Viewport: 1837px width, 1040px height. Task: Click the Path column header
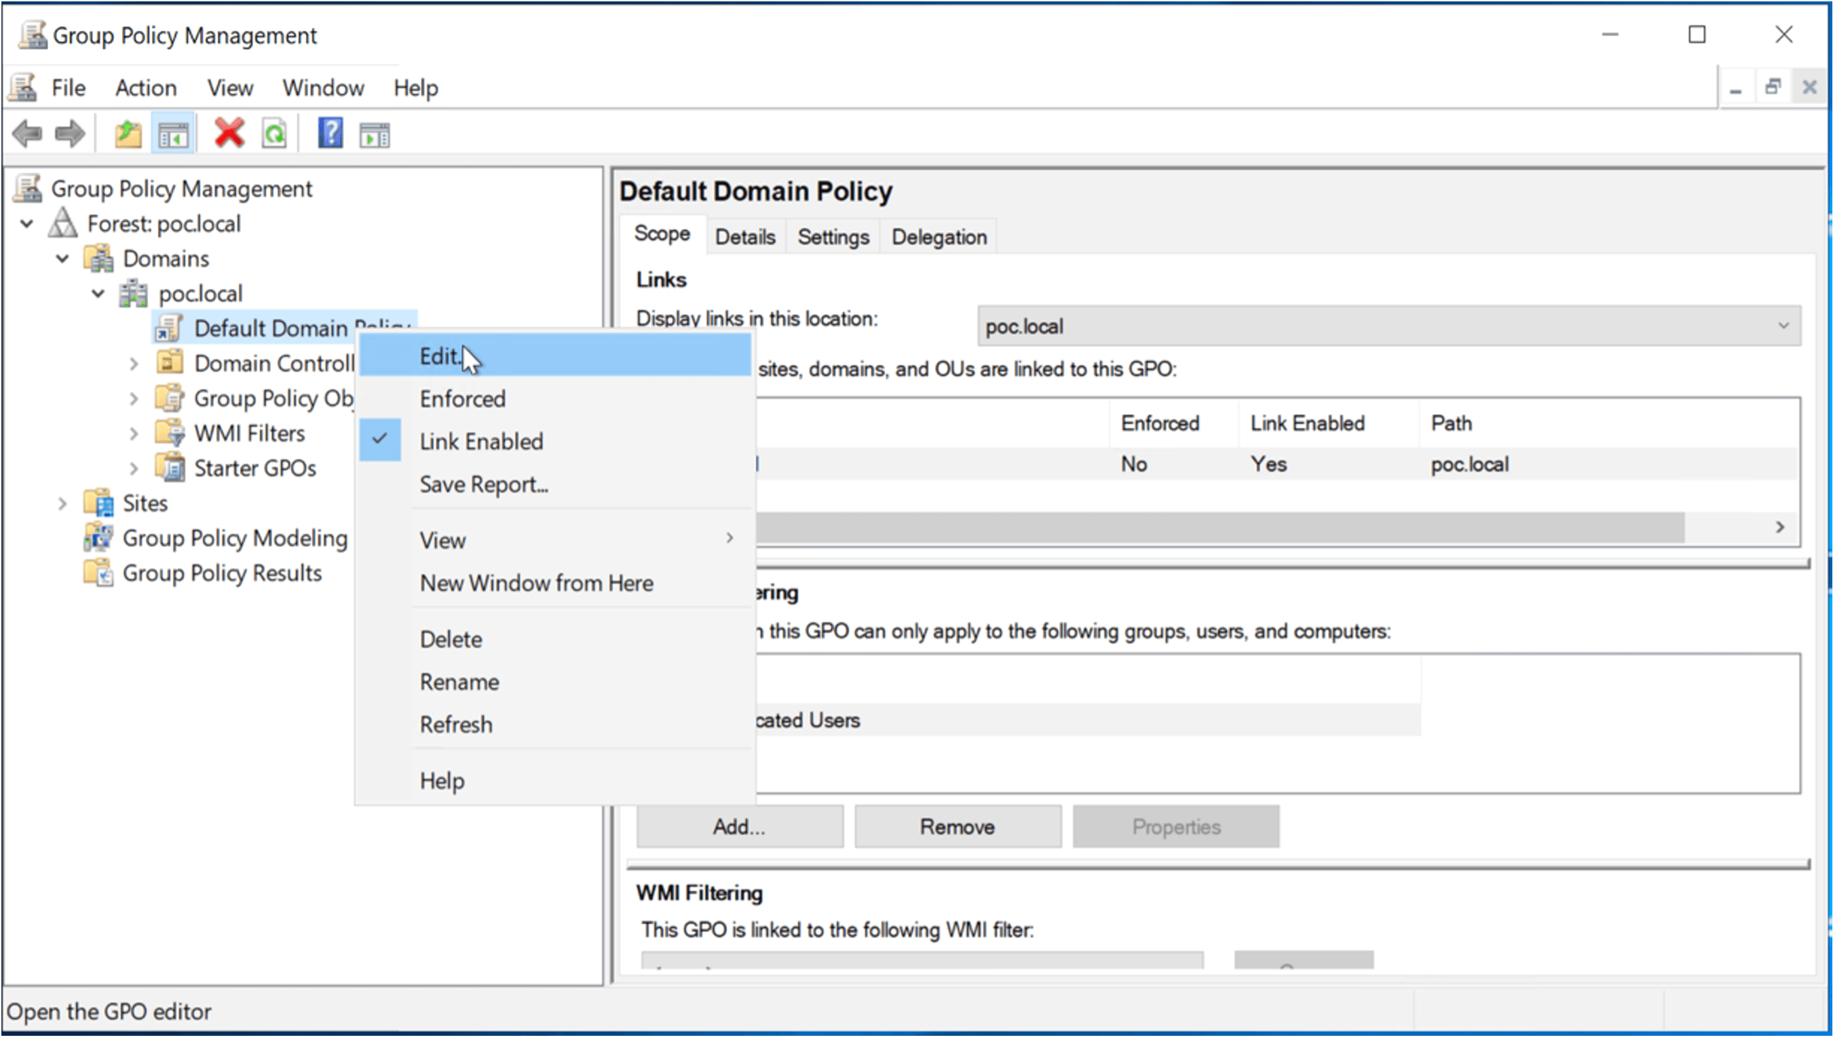[1608, 423]
